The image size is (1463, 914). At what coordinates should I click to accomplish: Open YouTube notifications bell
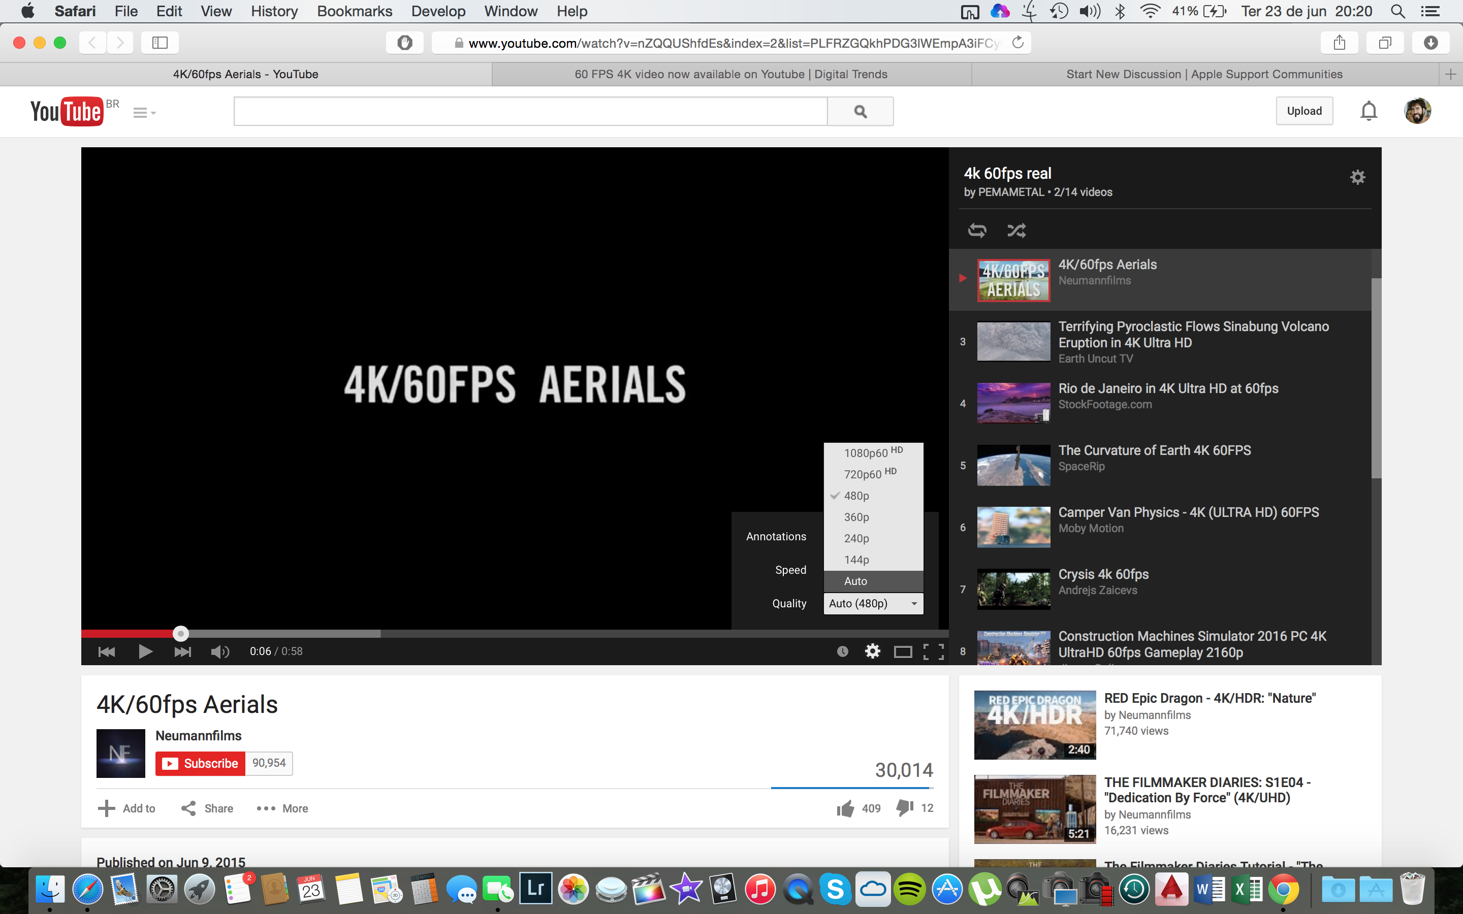pos(1369,111)
